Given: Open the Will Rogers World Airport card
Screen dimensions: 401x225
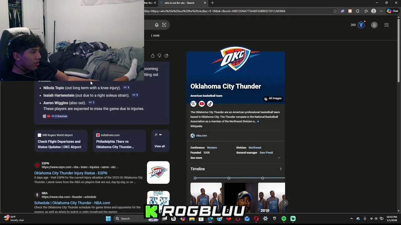Looking at the screenshot, I should coord(61,141).
